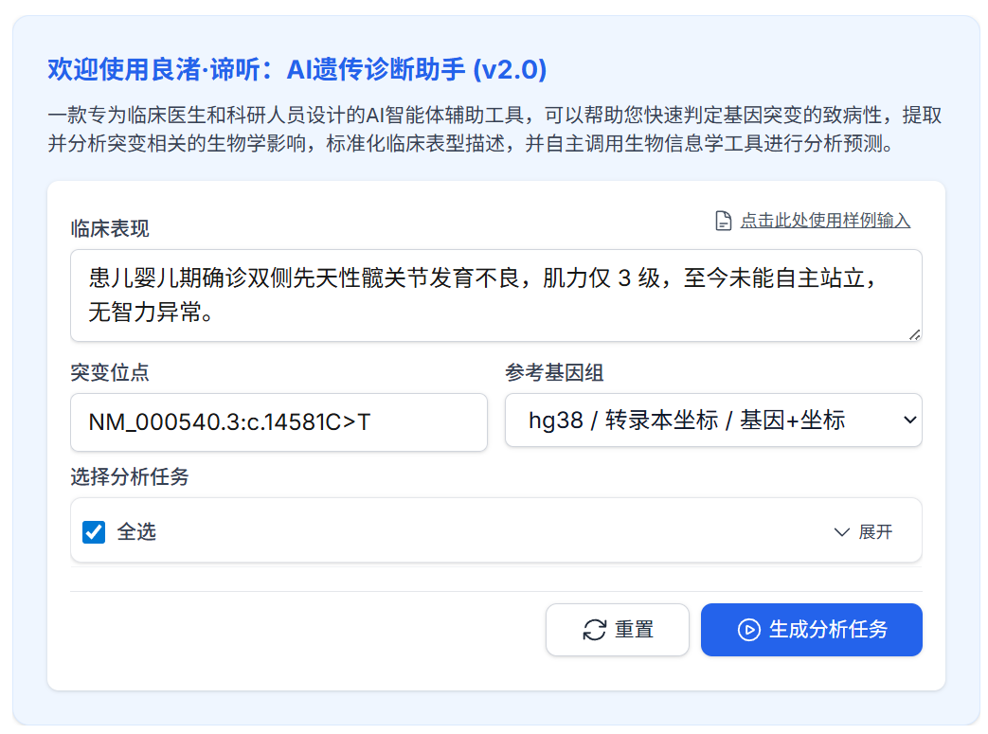Click the 选择分析任务 section label
988x734 pixels.
click(130, 477)
